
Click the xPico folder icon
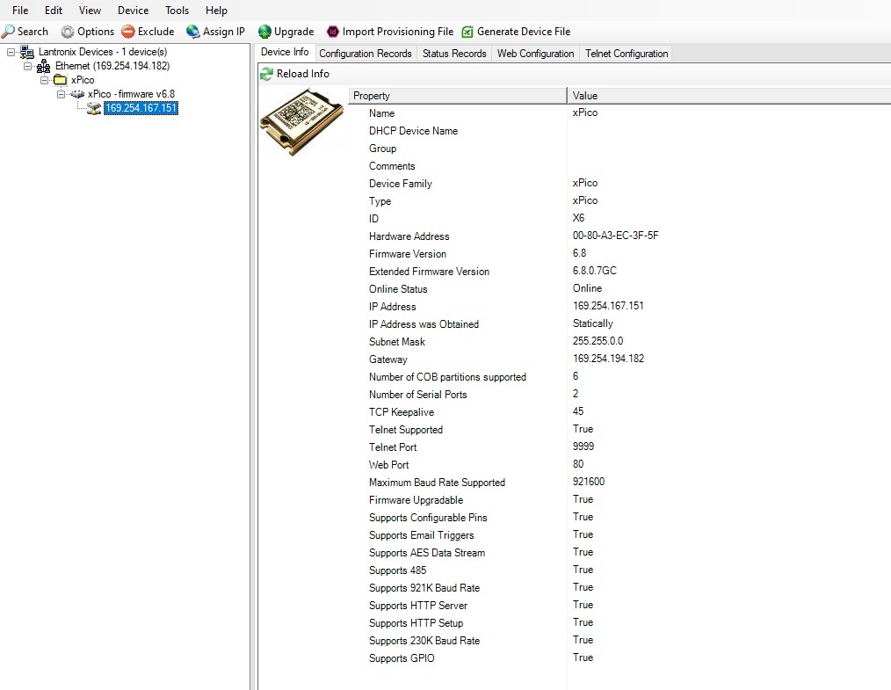(61, 80)
